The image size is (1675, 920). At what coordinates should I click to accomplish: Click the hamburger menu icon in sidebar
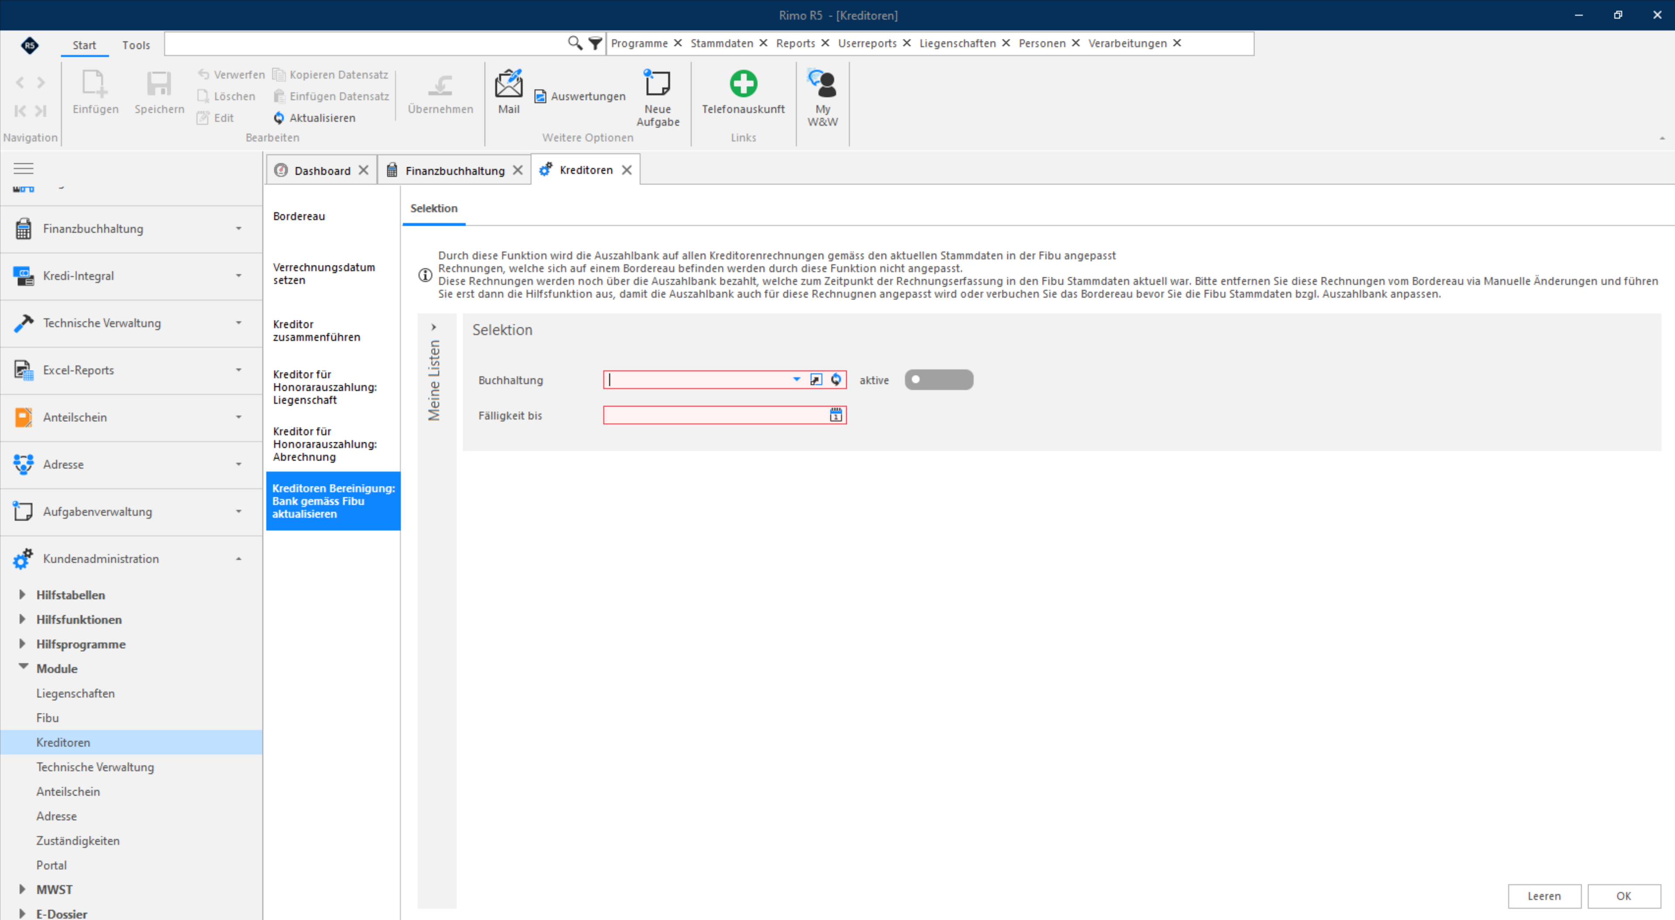click(24, 169)
